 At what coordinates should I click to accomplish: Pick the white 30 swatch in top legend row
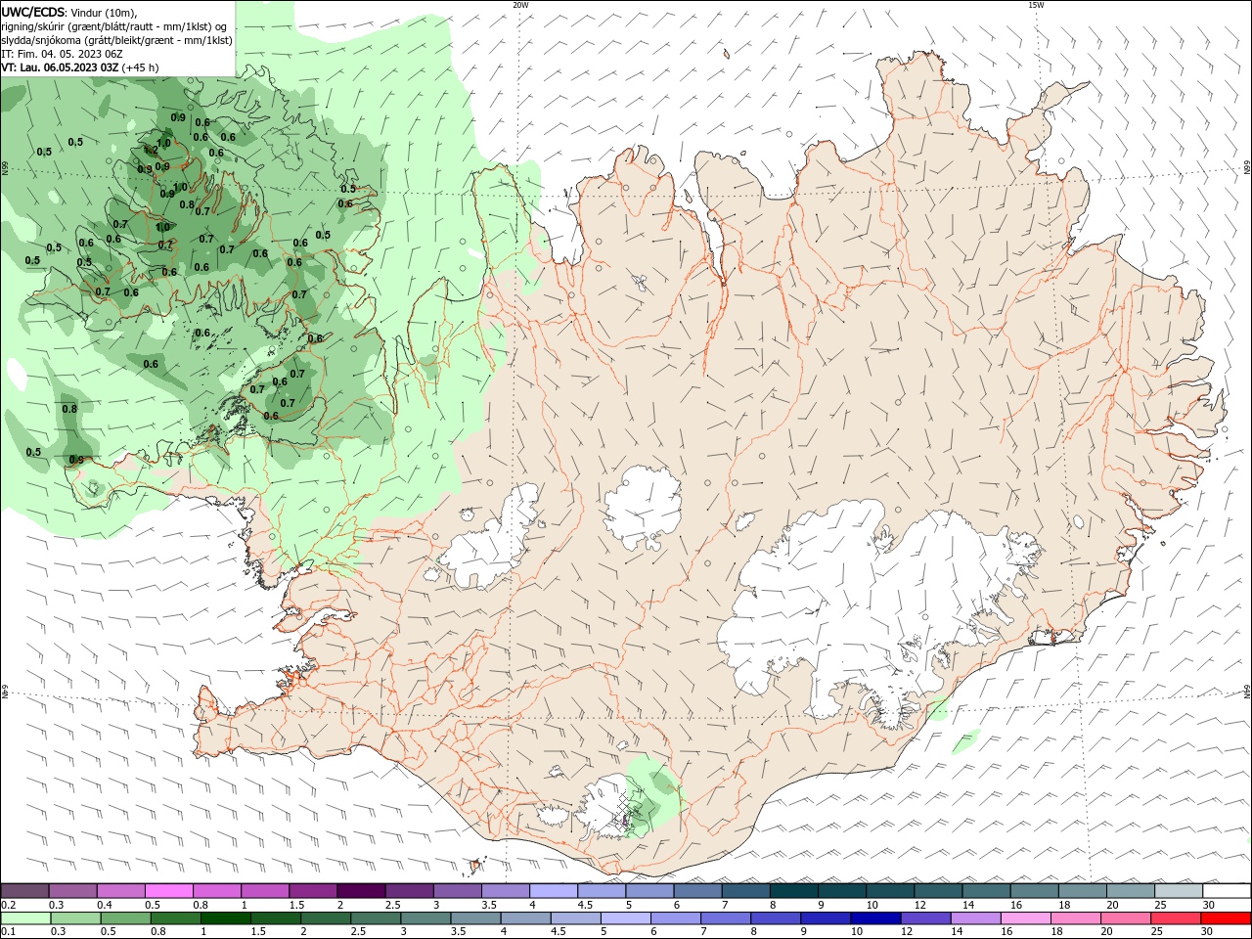point(1227,891)
